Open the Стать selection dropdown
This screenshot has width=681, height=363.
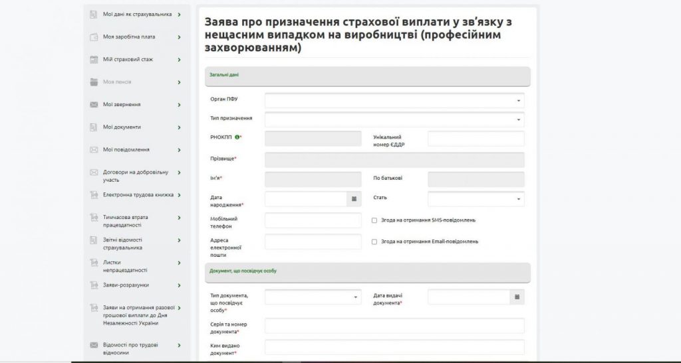[476, 198]
